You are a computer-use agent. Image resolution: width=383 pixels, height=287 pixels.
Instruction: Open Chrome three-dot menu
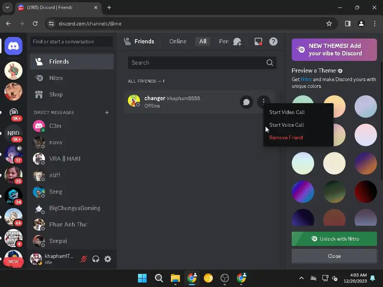374,24
